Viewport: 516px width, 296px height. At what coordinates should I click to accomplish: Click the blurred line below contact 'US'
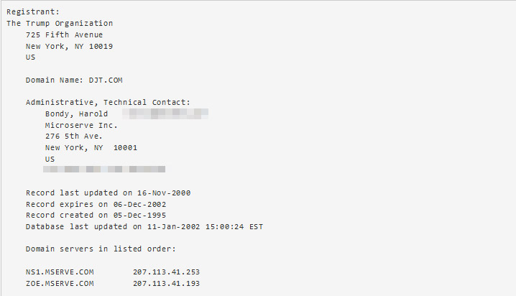click(104, 169)
